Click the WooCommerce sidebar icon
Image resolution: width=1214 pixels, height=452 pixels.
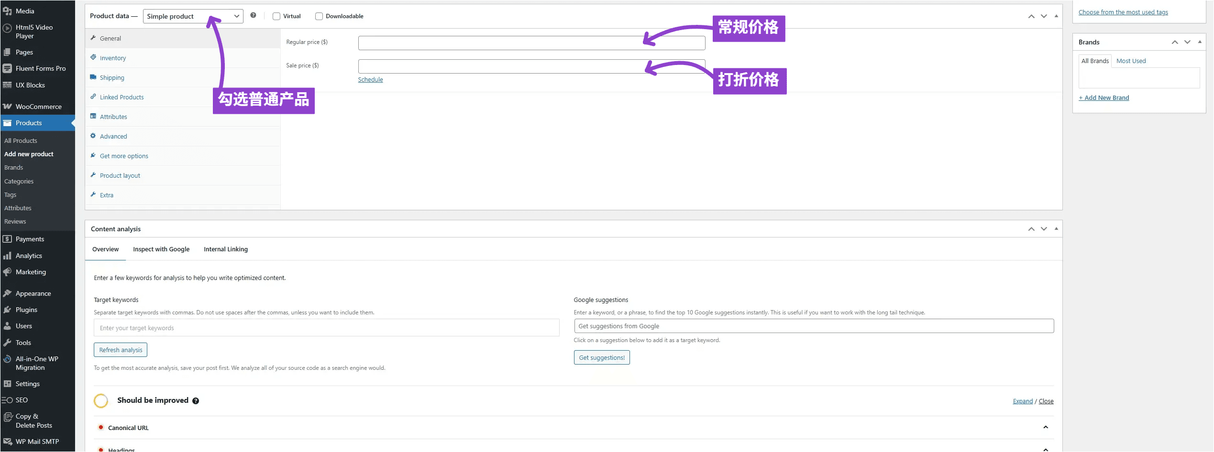click(x=7, y=107)
